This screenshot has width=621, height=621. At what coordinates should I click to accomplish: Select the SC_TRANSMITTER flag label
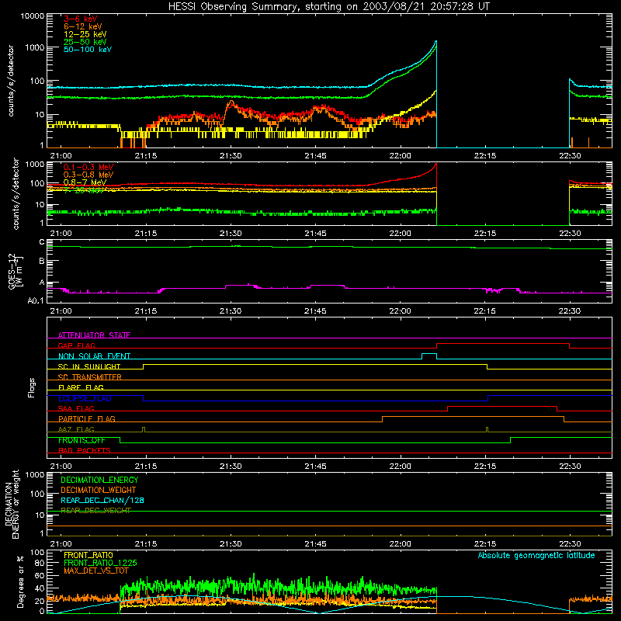[x=90, y=377]
